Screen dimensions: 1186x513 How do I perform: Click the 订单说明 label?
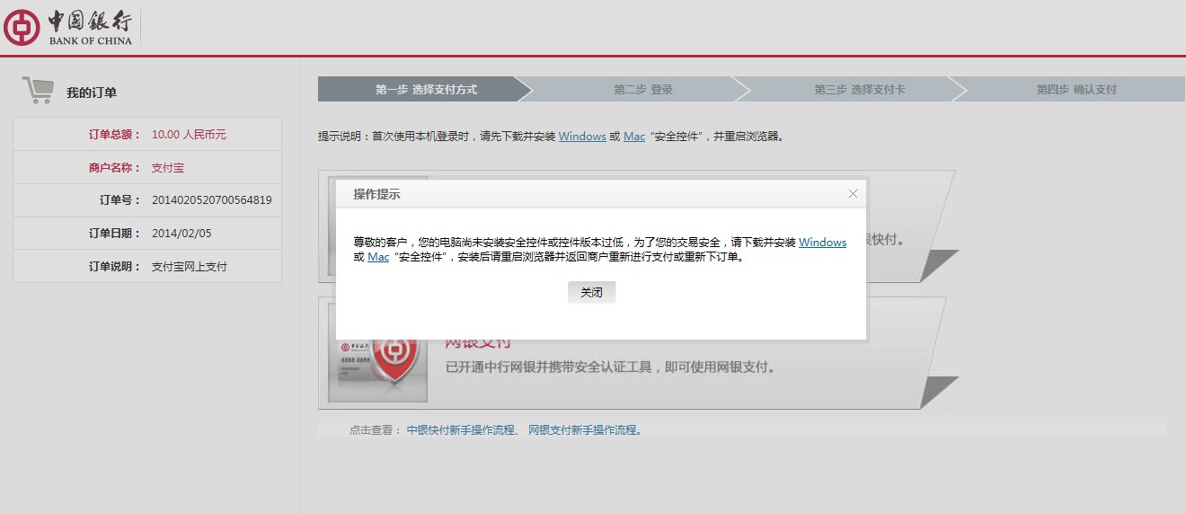(x=115, y=267)
